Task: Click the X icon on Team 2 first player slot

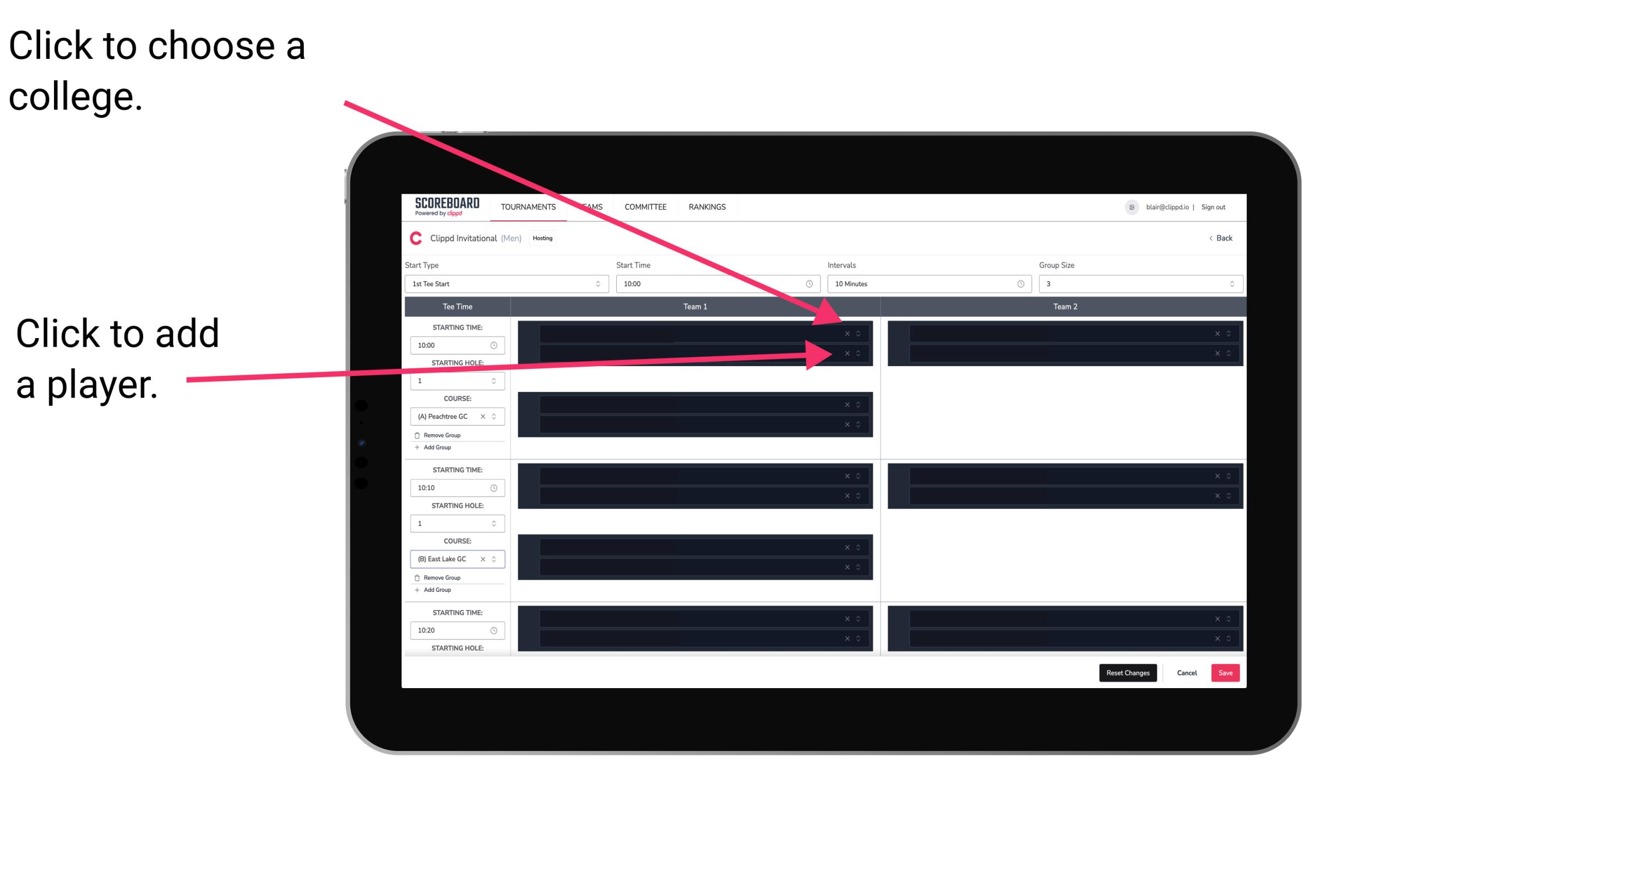Action: point(1217,331)
